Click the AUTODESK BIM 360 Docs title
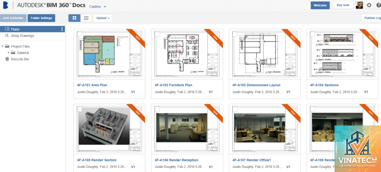This screenshot has height=172, width=381. (51, 5)
